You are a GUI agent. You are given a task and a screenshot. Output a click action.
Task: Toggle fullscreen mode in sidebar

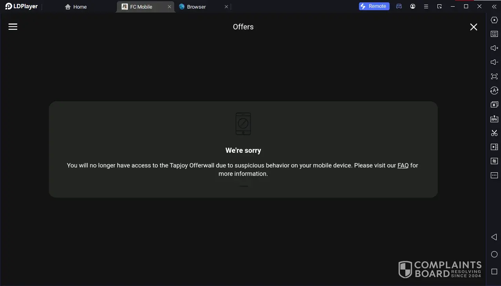tap(494, 76)
